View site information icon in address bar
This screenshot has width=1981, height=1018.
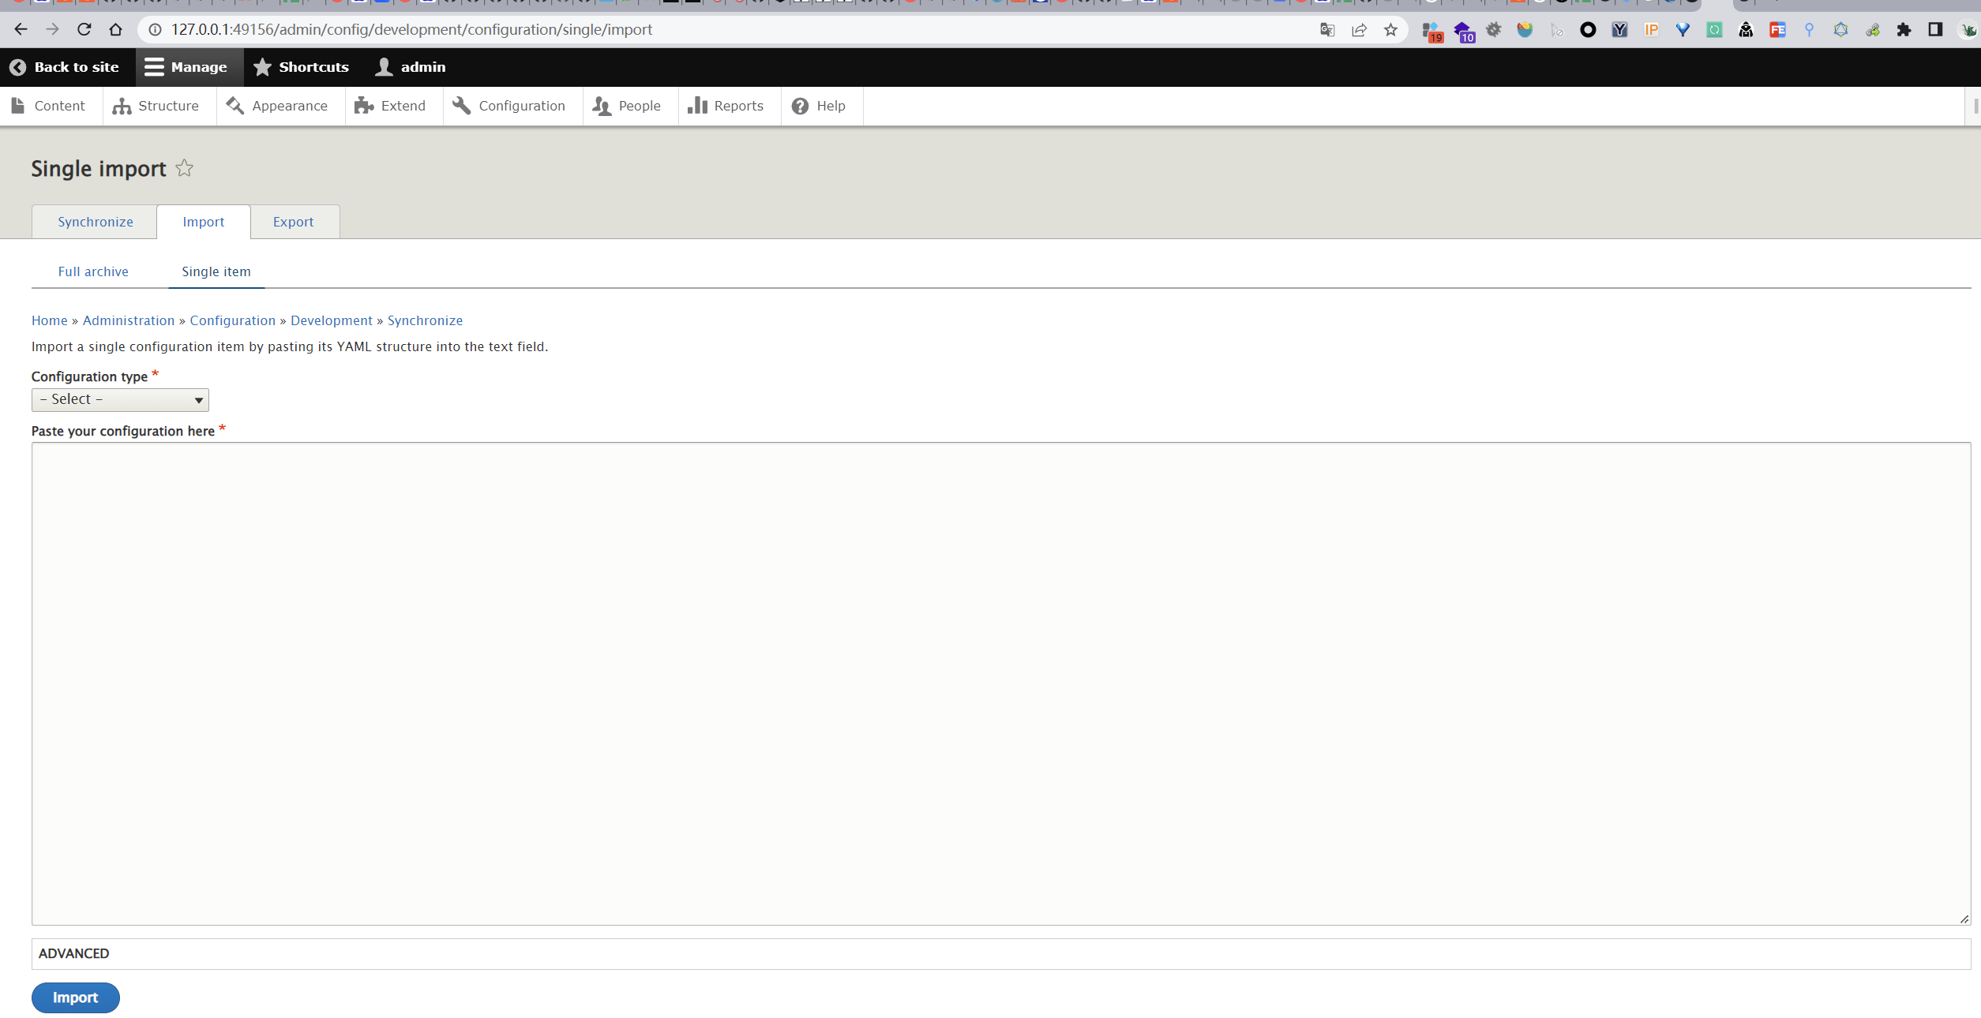click(x=156, y=29)
